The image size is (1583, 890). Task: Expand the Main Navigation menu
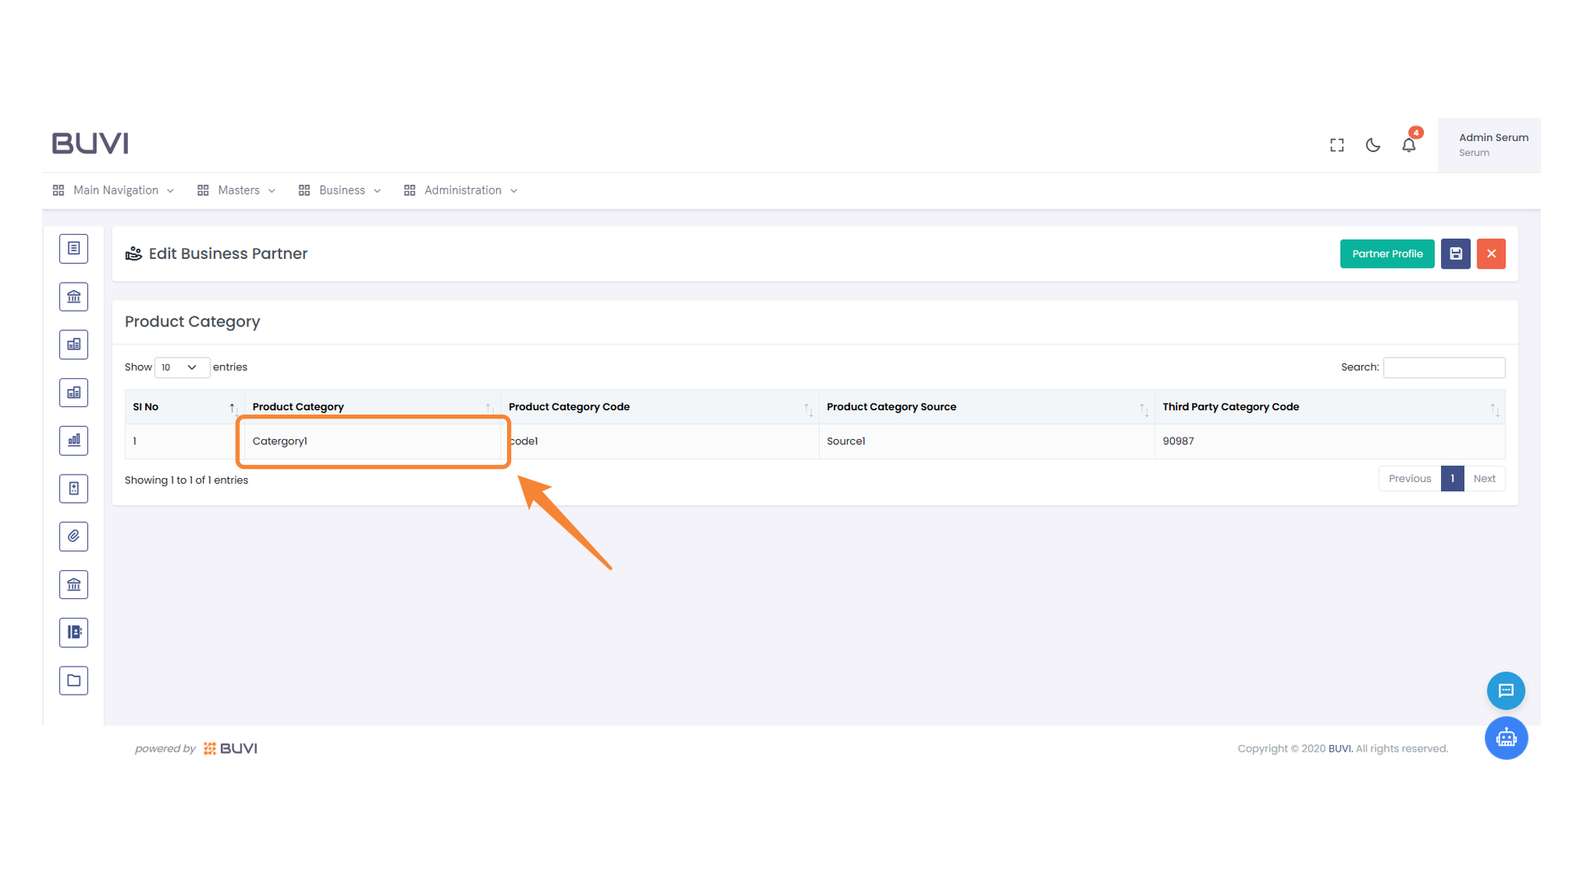115,190
